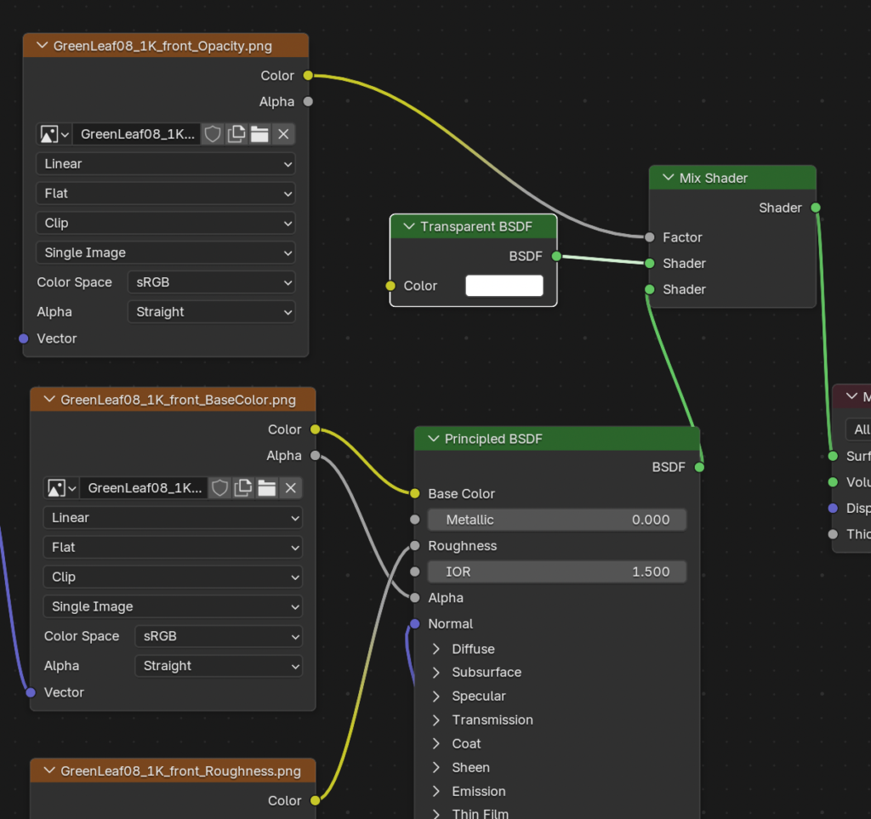Viewport: 871px width, 819px height.
Task: Open Color Space dropdown on Opacity node
Action: click(211, 282)
